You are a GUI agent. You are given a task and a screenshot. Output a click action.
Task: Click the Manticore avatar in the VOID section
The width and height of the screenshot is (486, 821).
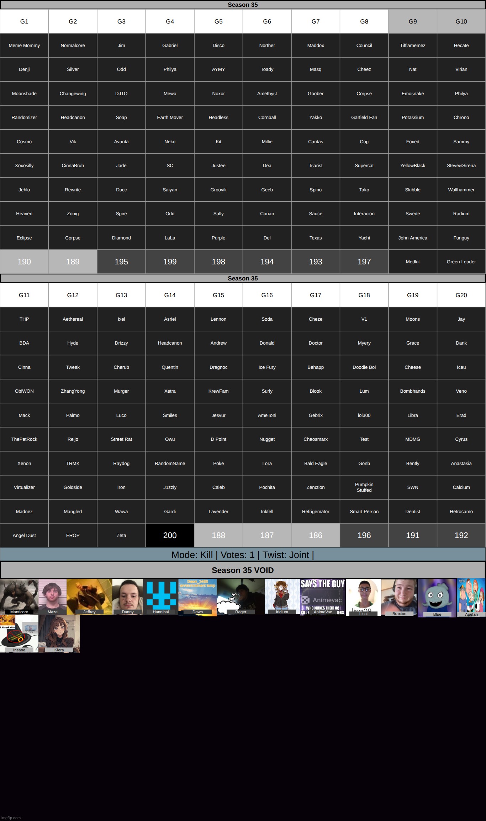pyautogui.click(x=19, y=596)
